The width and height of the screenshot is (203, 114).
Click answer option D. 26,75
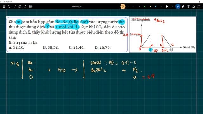(103, 47)
